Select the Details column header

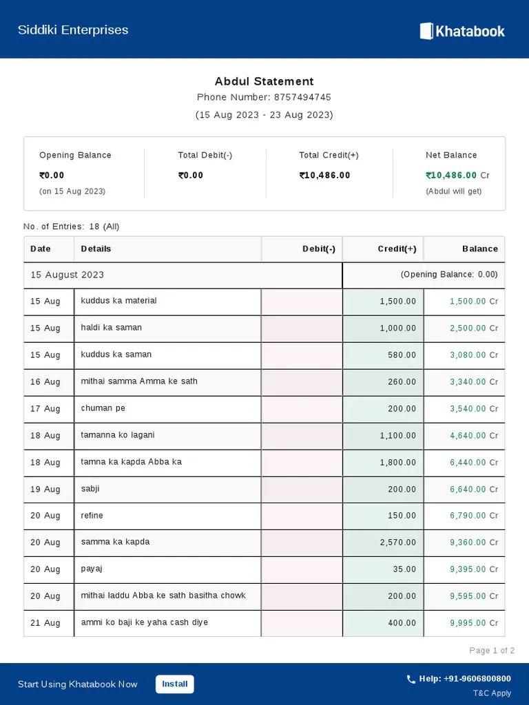[x=96, y=249]
